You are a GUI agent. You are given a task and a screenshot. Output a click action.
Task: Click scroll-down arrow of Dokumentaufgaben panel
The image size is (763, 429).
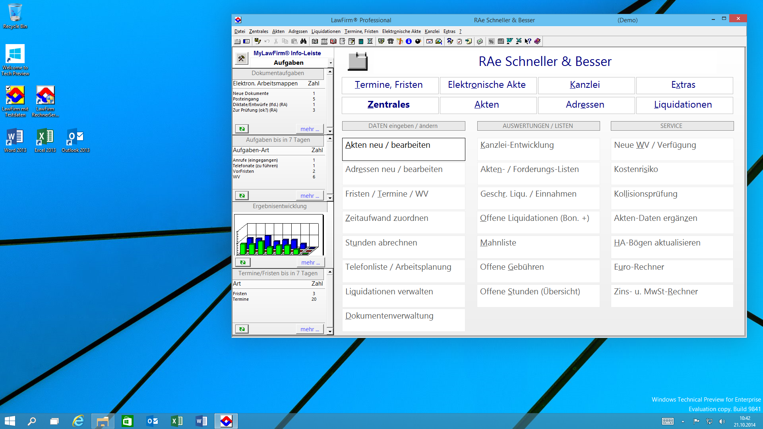click(x=330, y=131)
